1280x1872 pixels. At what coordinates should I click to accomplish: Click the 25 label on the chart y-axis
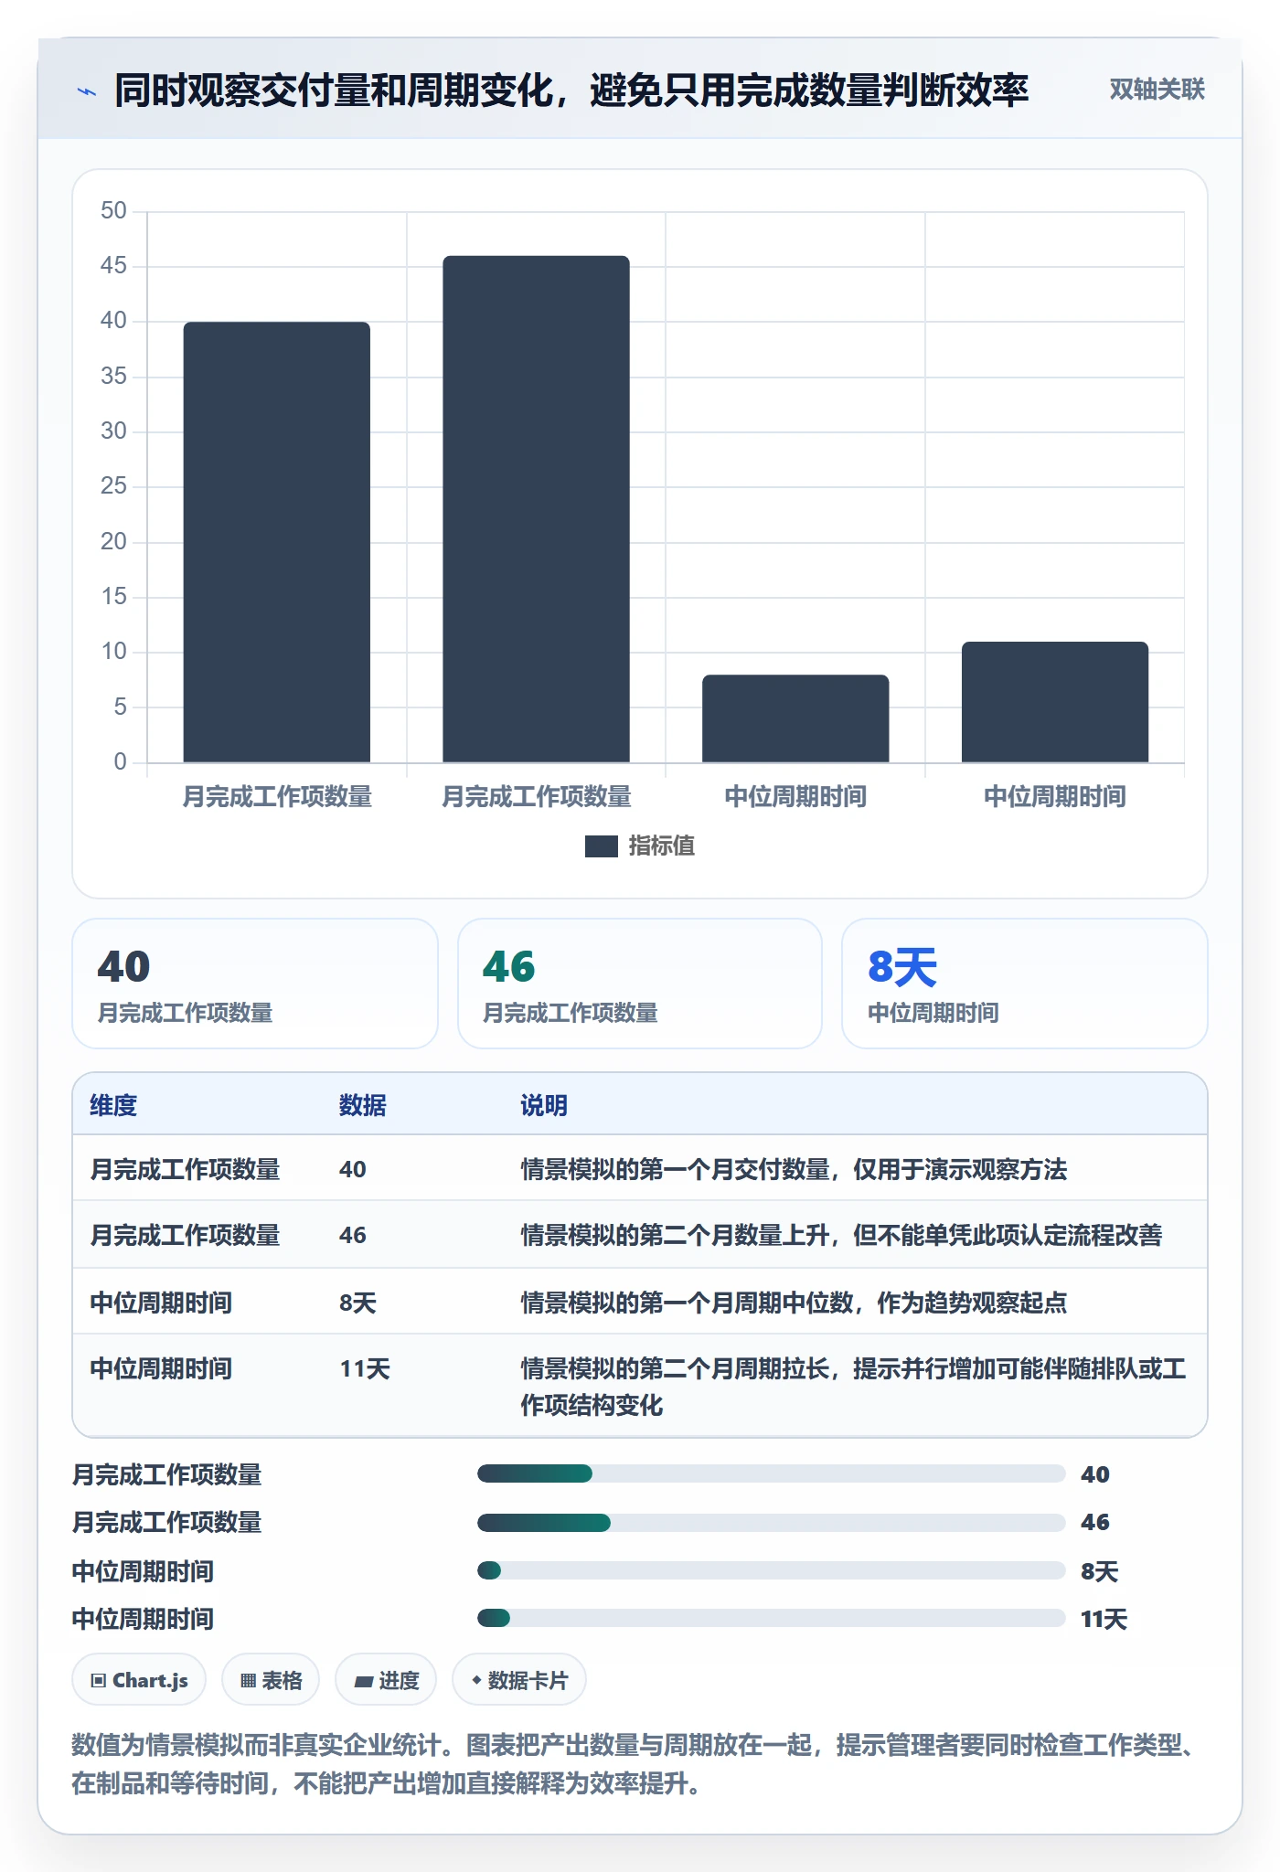113,486
